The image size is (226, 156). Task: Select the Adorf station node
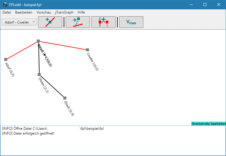pos(6,59)
